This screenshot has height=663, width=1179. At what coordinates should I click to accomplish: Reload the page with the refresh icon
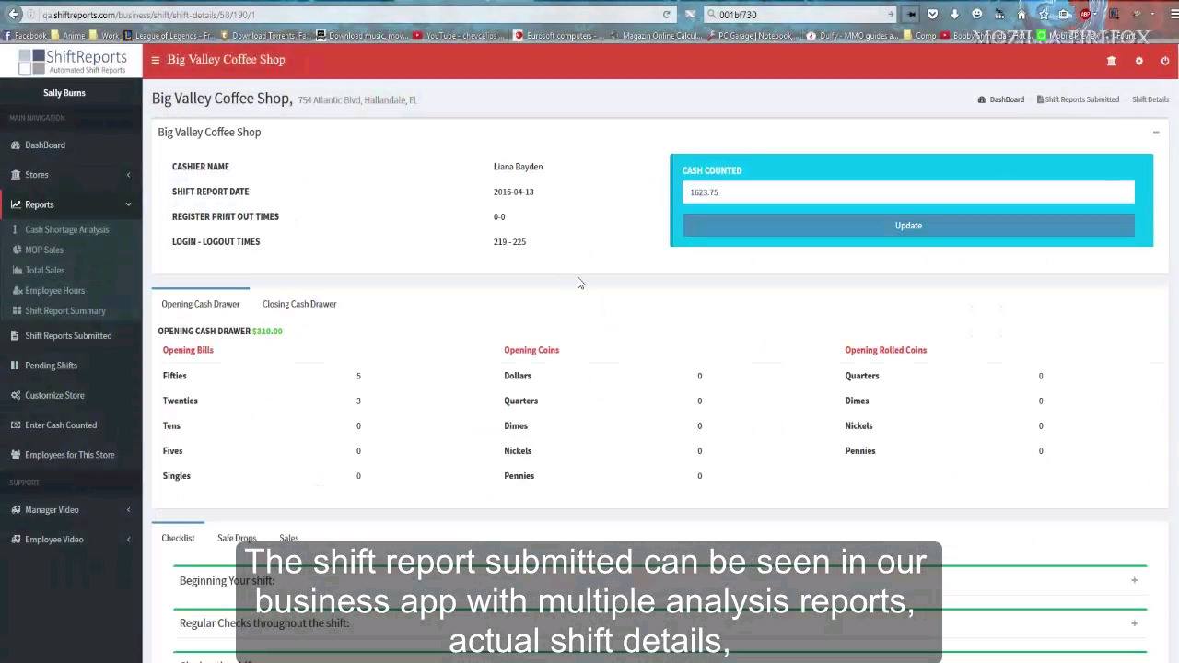click(x=666, y=15)
